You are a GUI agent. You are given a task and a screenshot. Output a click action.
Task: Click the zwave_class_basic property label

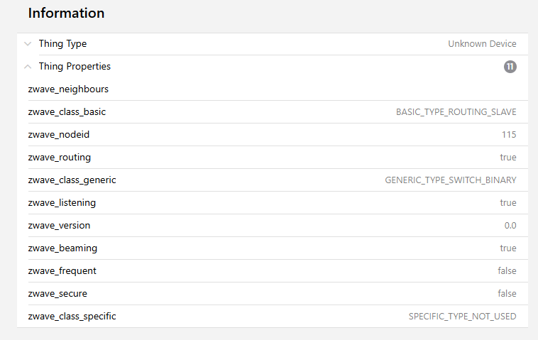(x=67, y=112)
